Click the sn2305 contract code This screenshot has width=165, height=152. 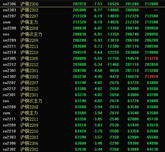tap(9, 59)
